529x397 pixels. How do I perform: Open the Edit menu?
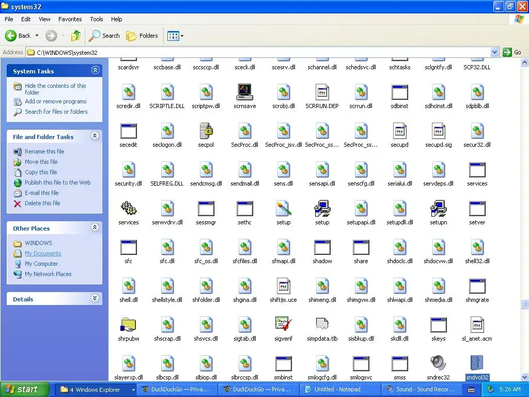coord(26,19)
